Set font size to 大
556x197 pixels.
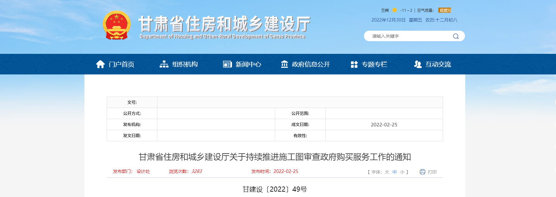click(387, 172)
